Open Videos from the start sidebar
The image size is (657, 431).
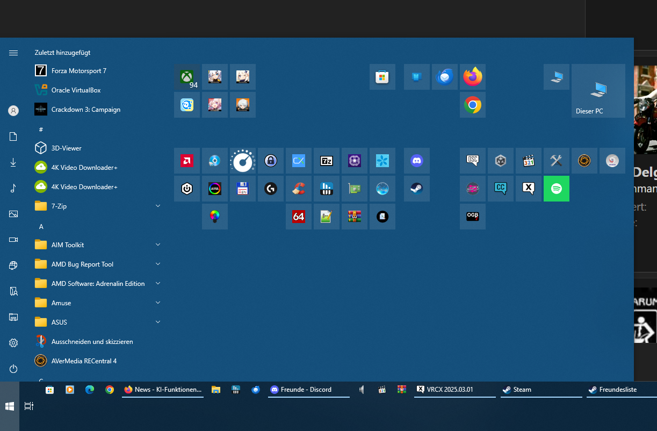(13, 240)
